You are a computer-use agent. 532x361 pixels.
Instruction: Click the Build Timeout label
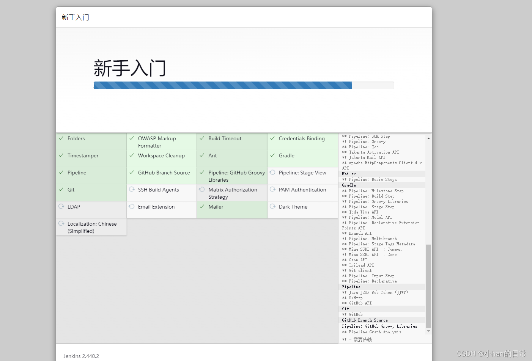click(x=225, y=138)
